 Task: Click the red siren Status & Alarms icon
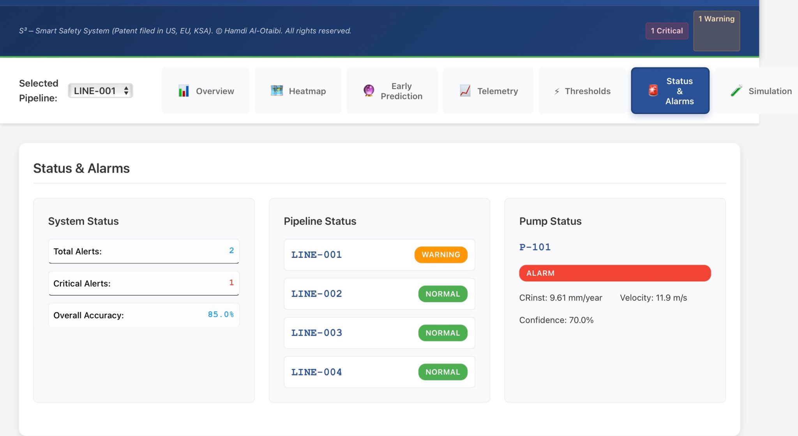(653, 91)
